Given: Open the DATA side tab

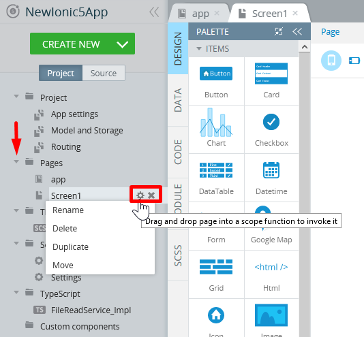Looking at the screenshot, I should tap(178, 100).
